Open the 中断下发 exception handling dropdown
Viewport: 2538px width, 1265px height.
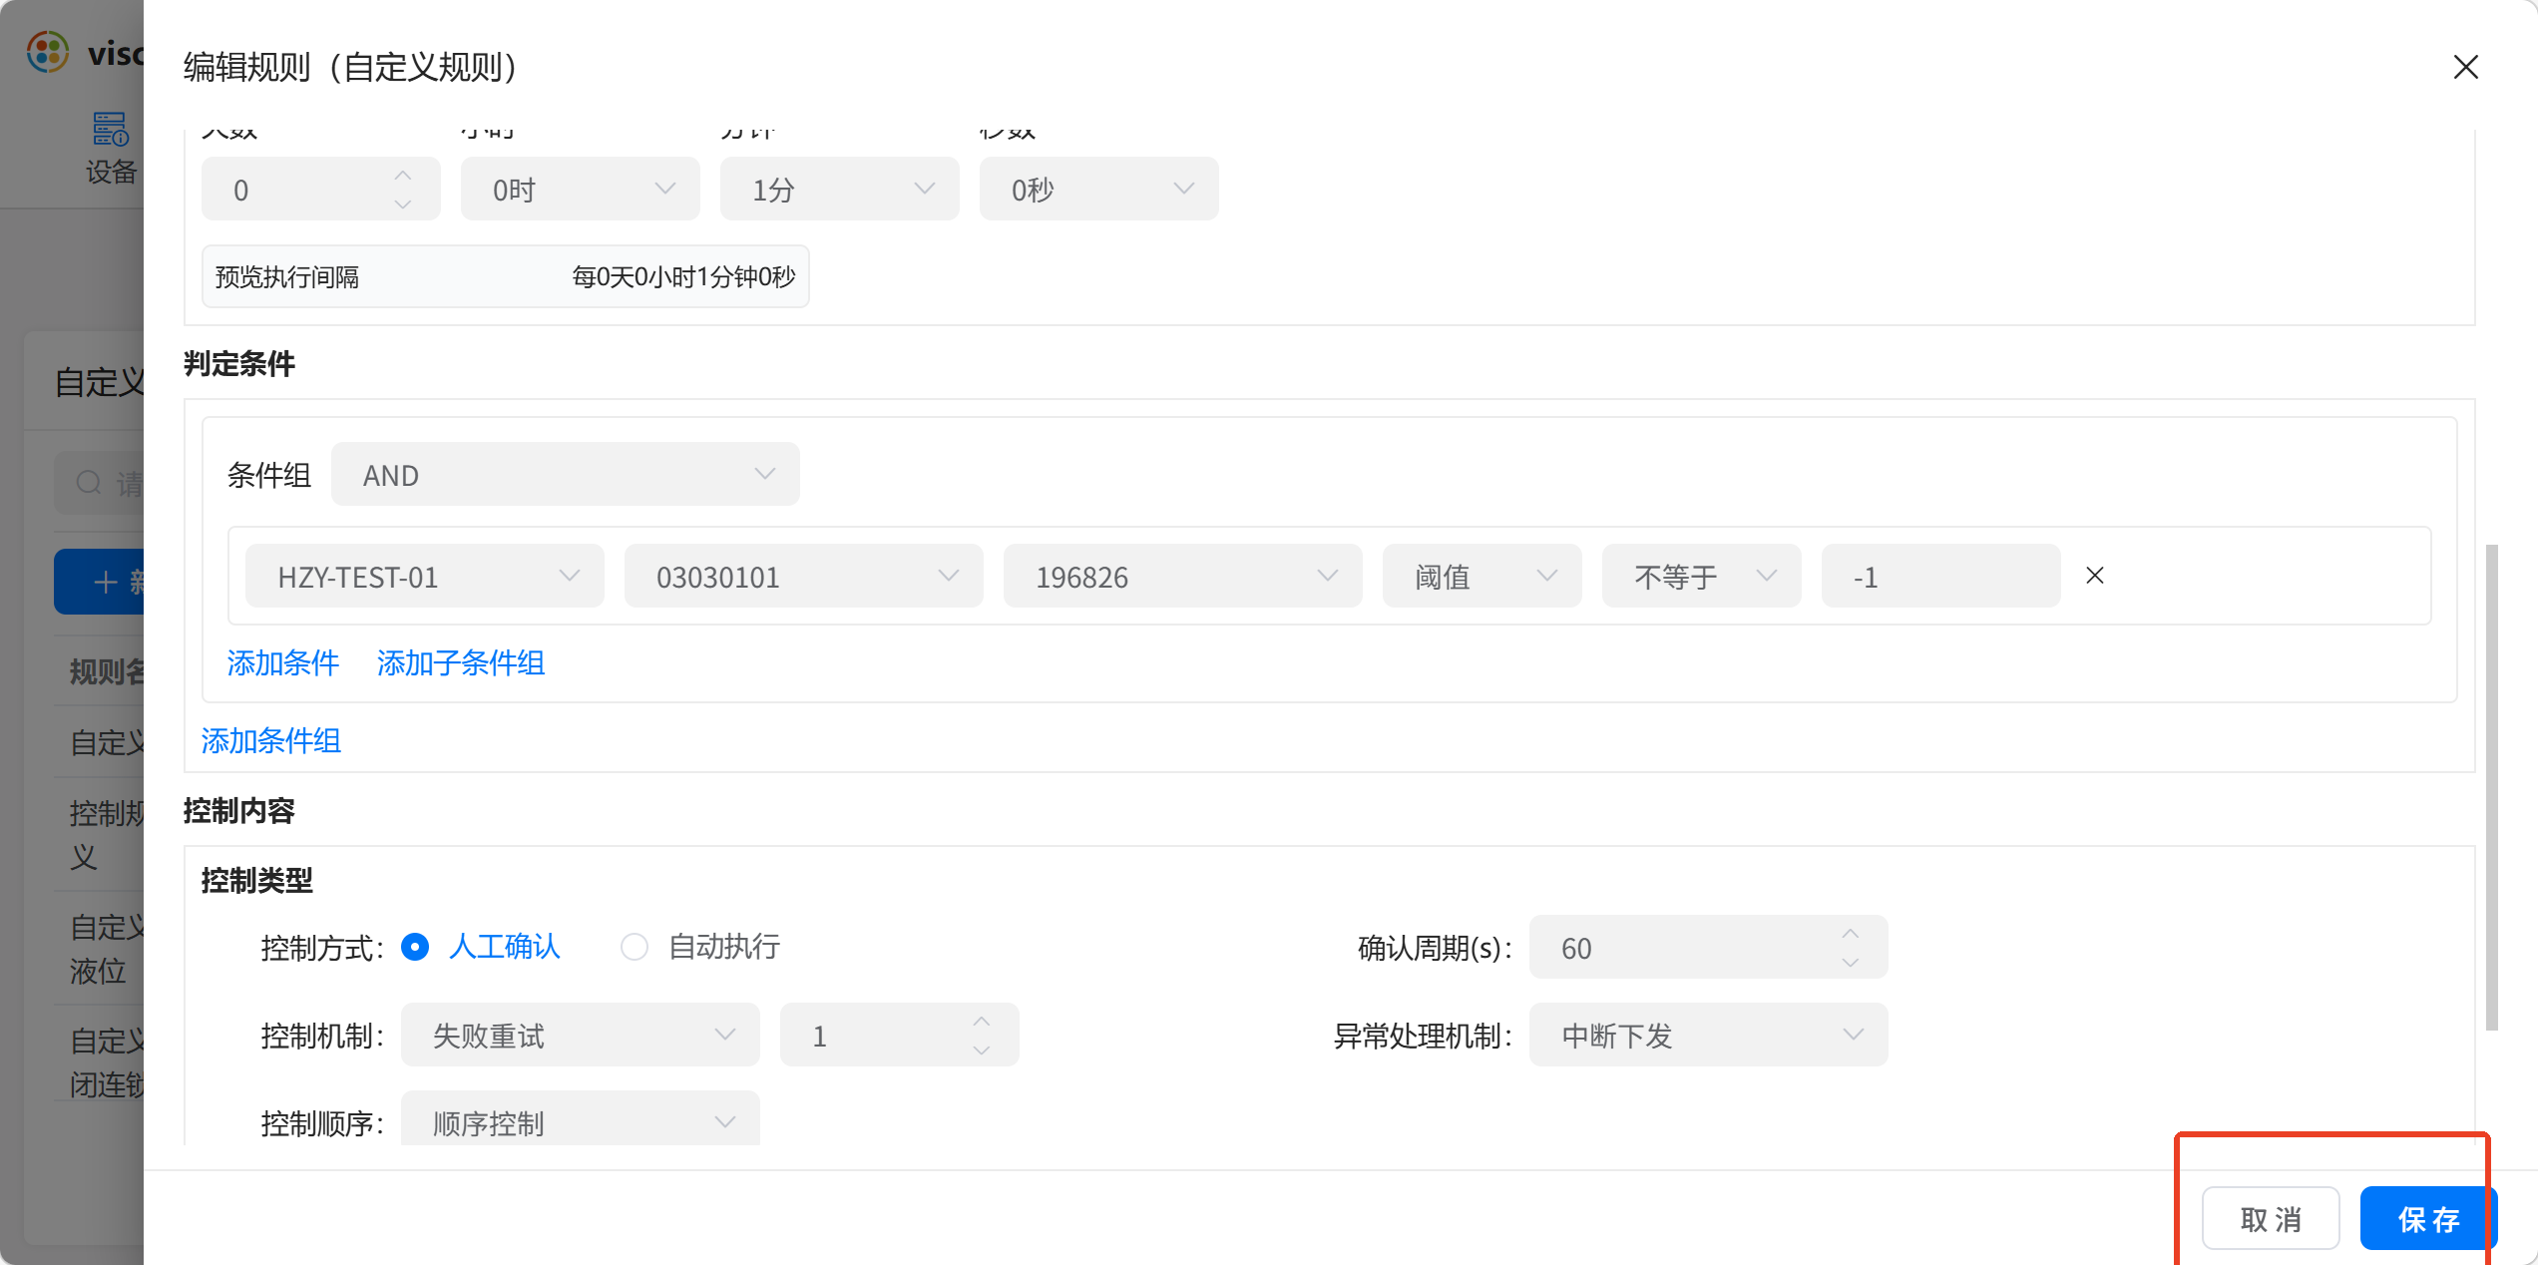click(x=1709, y=1035)
